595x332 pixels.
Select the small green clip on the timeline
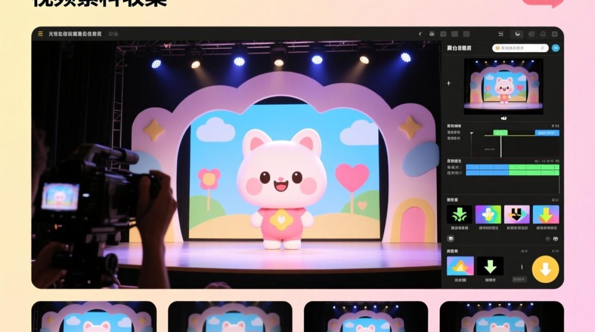[500, 133]
